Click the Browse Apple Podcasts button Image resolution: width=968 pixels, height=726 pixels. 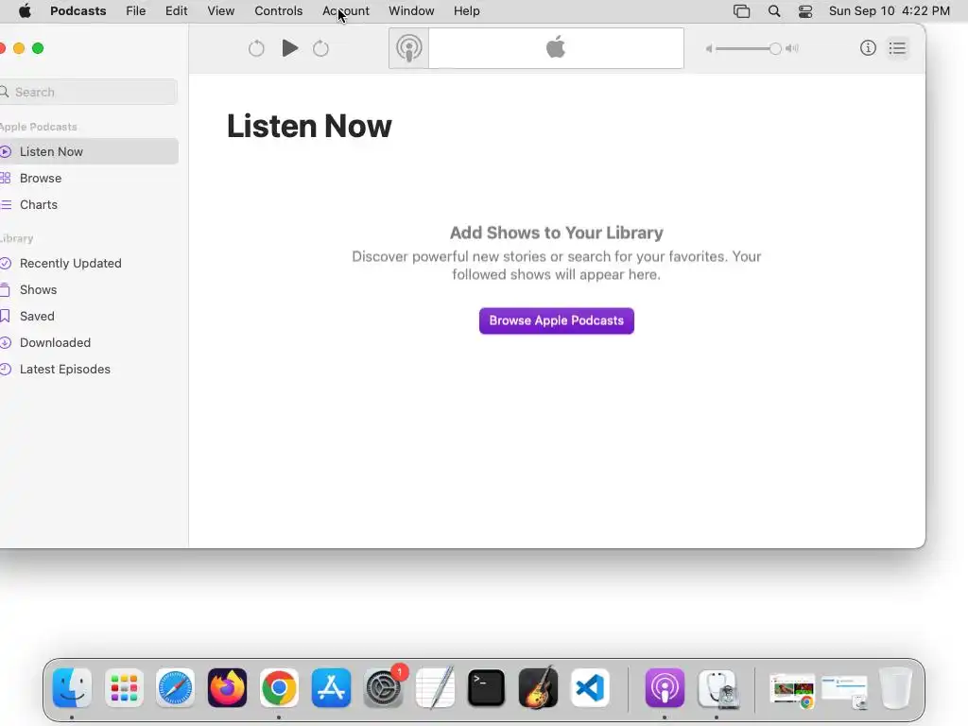556,321
